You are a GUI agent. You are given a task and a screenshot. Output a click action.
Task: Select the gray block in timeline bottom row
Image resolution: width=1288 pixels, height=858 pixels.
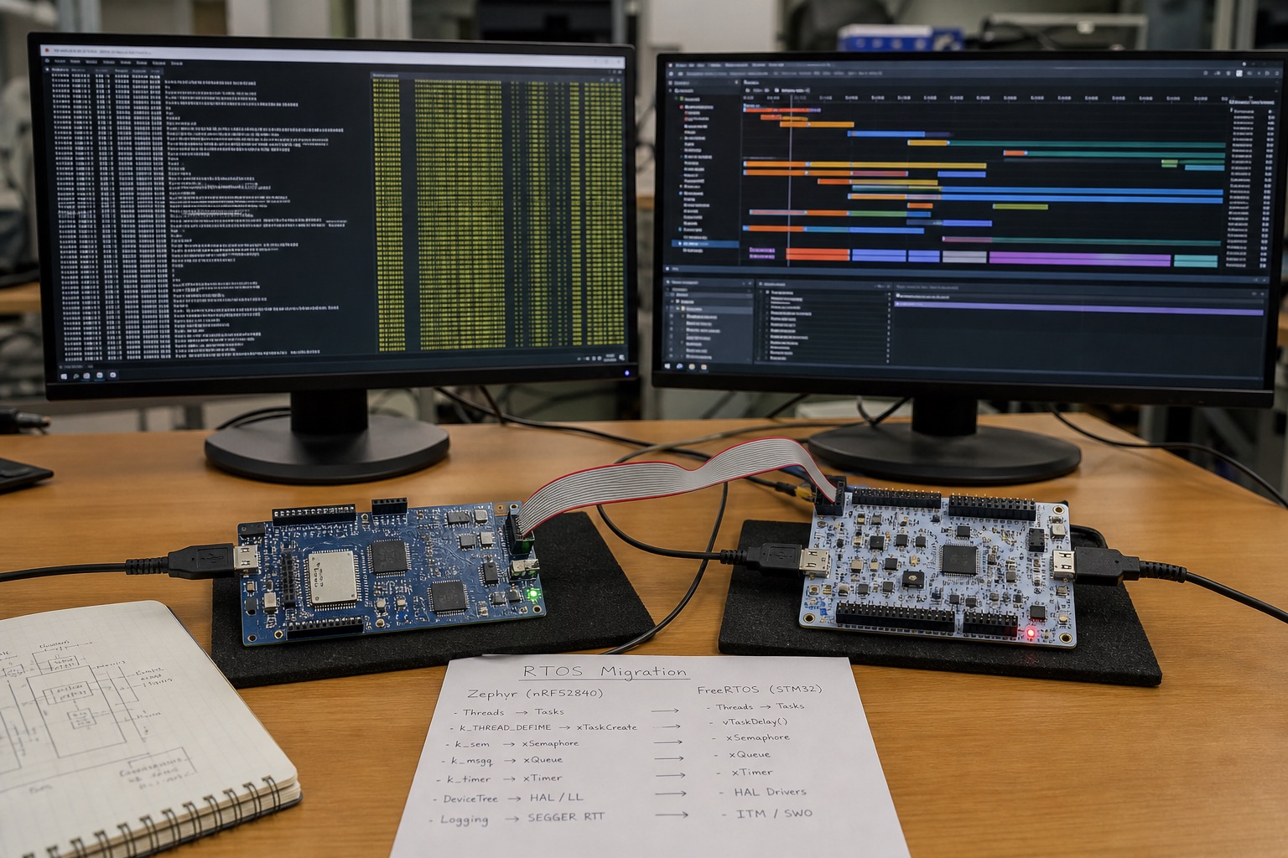963,257
